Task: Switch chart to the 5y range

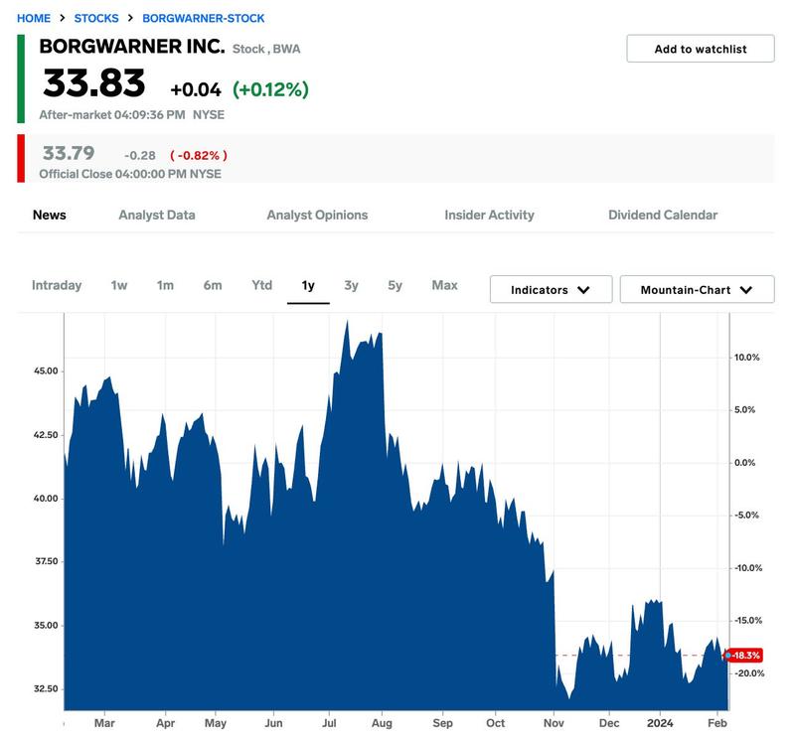Action: click(395, 285)
